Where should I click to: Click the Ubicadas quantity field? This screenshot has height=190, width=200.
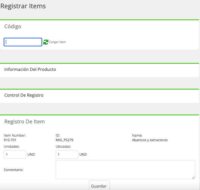[x=67, y=154]
